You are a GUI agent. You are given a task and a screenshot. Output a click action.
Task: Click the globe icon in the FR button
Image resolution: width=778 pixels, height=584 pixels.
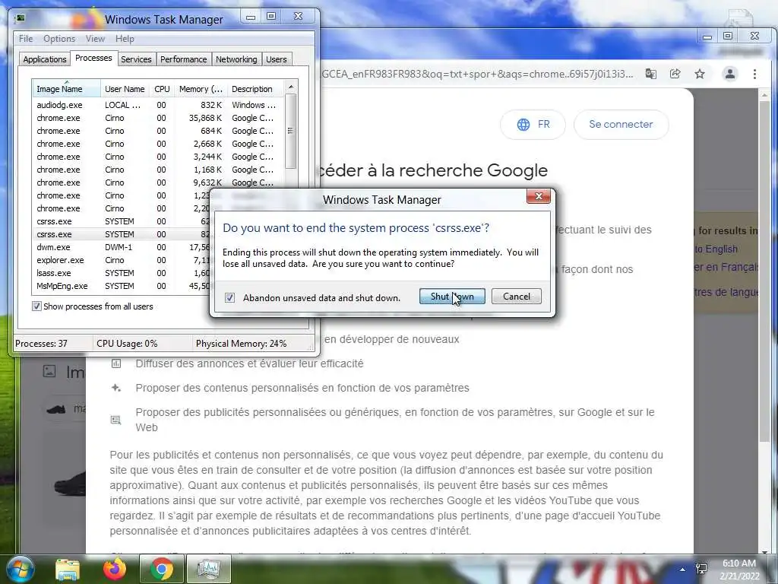pyautogui.click(x=523, y=124)
